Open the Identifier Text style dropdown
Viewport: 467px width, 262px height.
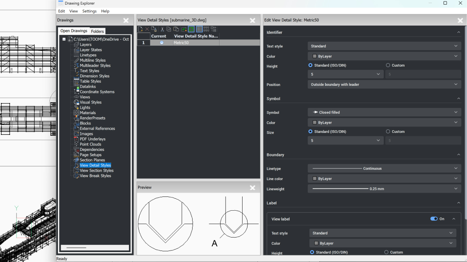click(x=384, y=46)
